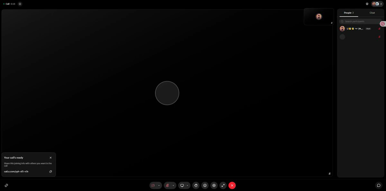The image size is (386, 191).
Task: Turn on the camera
Action: [153, 186]
